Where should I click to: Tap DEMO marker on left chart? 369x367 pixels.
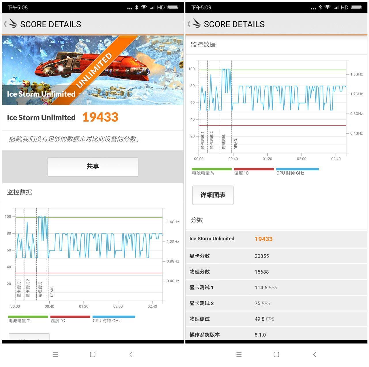pyautogui.click(x=52, y=292)
